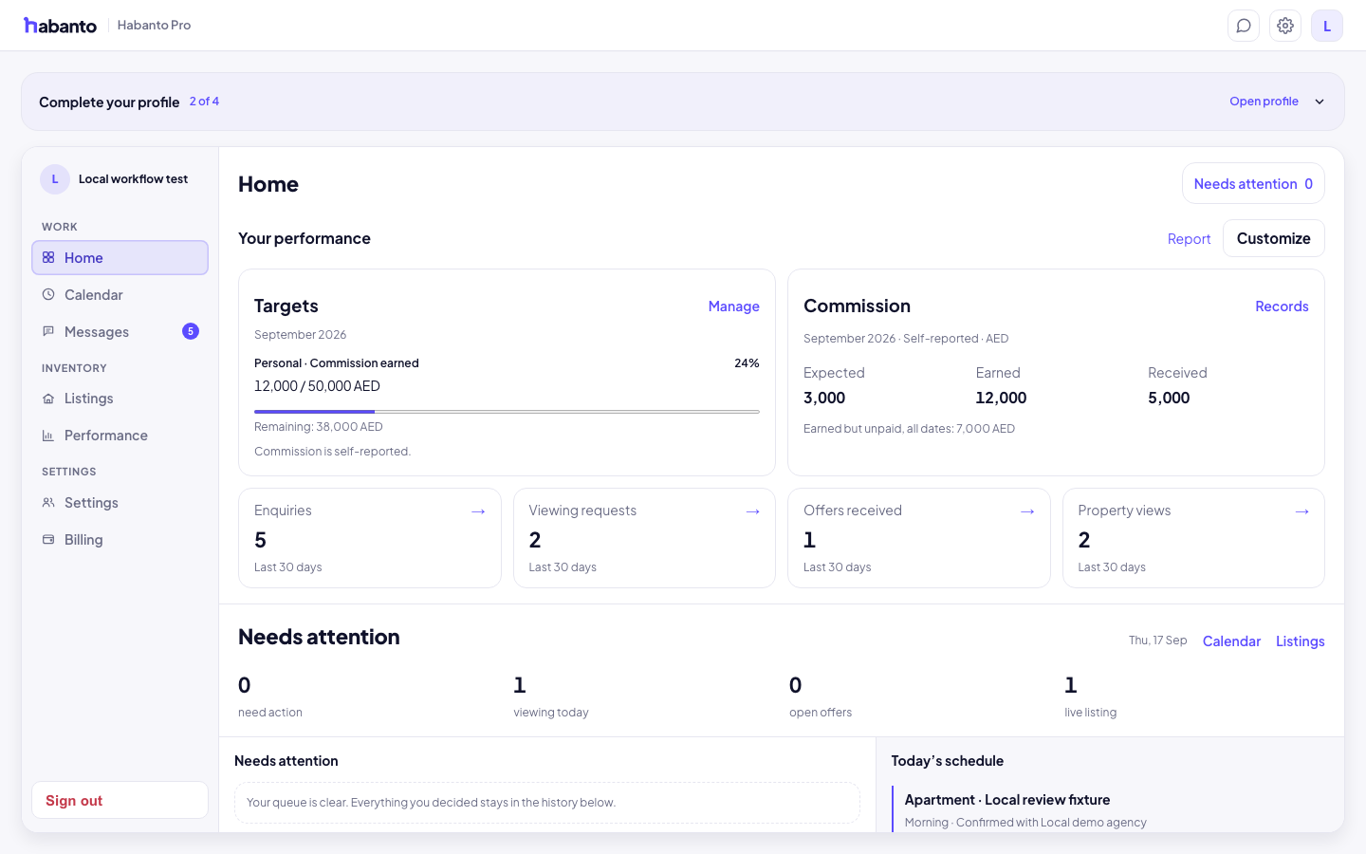Click the Earned 12,000 value
The height and width of the screenshot is (854, 1366).
(x=1001, y=399)
